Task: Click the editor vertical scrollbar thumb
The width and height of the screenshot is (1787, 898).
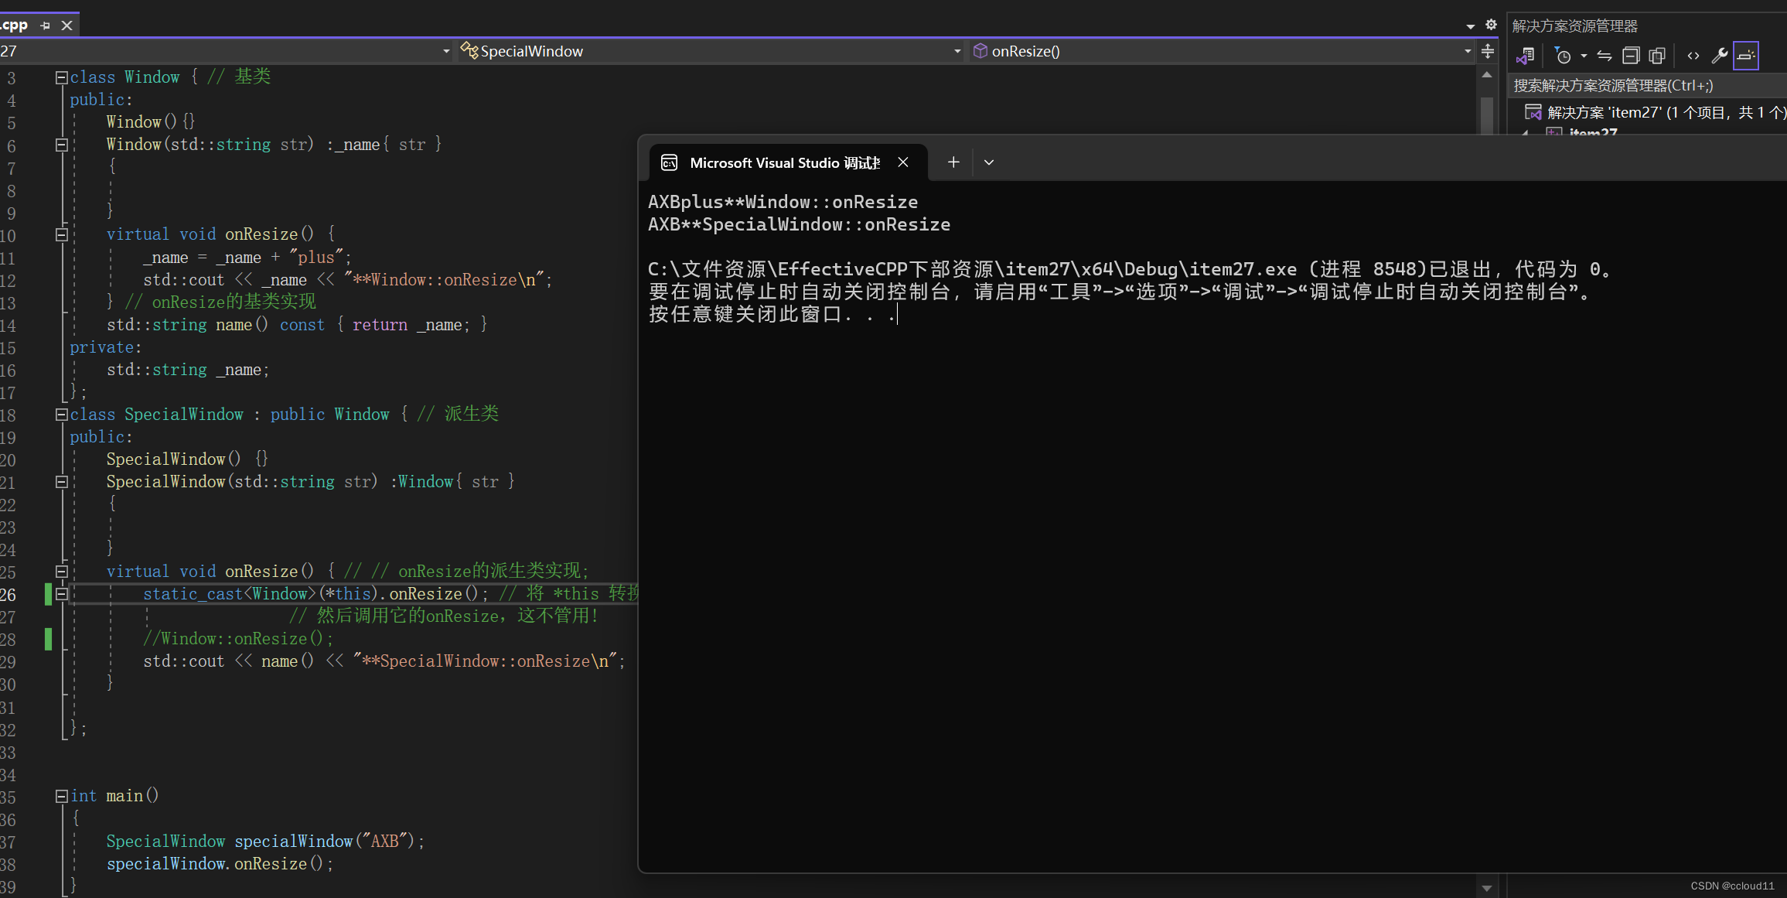Action: point(1487,116)
